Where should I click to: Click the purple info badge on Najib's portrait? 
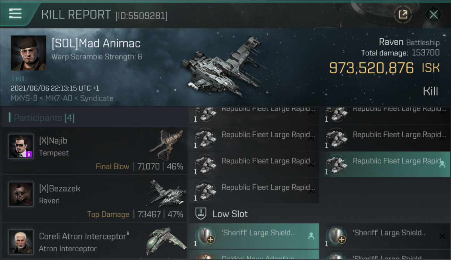[29, 154]
